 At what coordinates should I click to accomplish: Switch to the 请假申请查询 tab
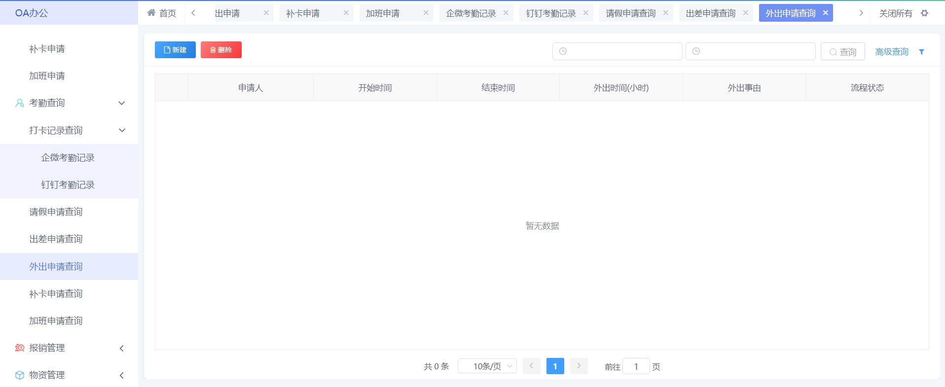click(x=630, y=13)
